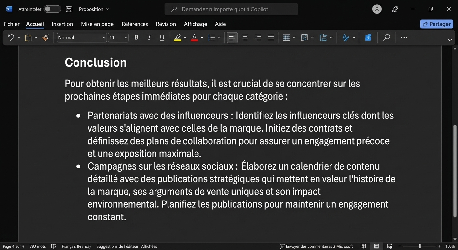Toggle Bold formatting

(x=136, y=38)
